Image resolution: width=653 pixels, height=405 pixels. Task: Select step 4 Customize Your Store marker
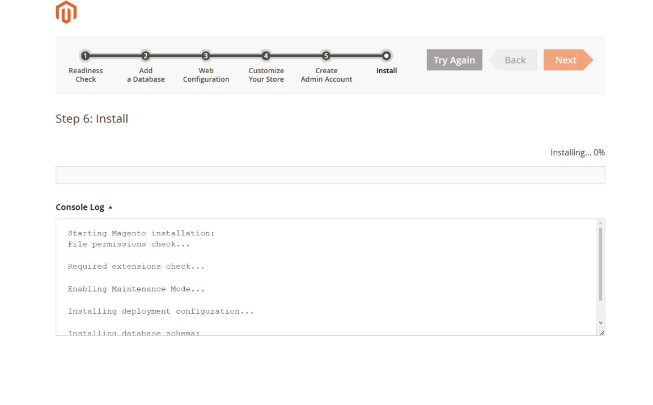pos(266,56)
